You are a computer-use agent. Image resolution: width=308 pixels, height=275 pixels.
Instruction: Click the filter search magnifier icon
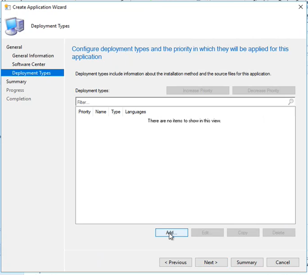pos(291,102)
